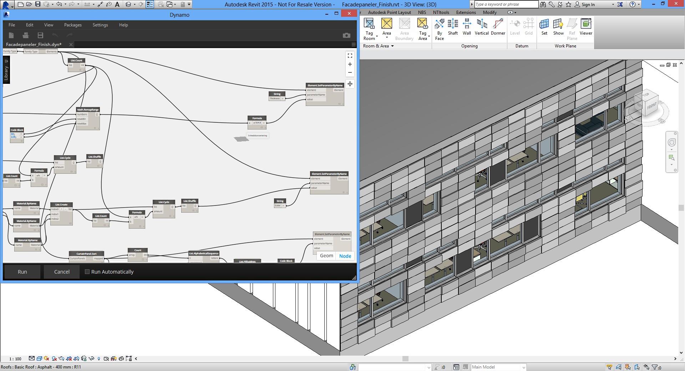Image resolution: width=685 pixels, height=371 pixels.
Task: Click the By Face opening tool
Action: pyautogui.click(x=440, y=29)
